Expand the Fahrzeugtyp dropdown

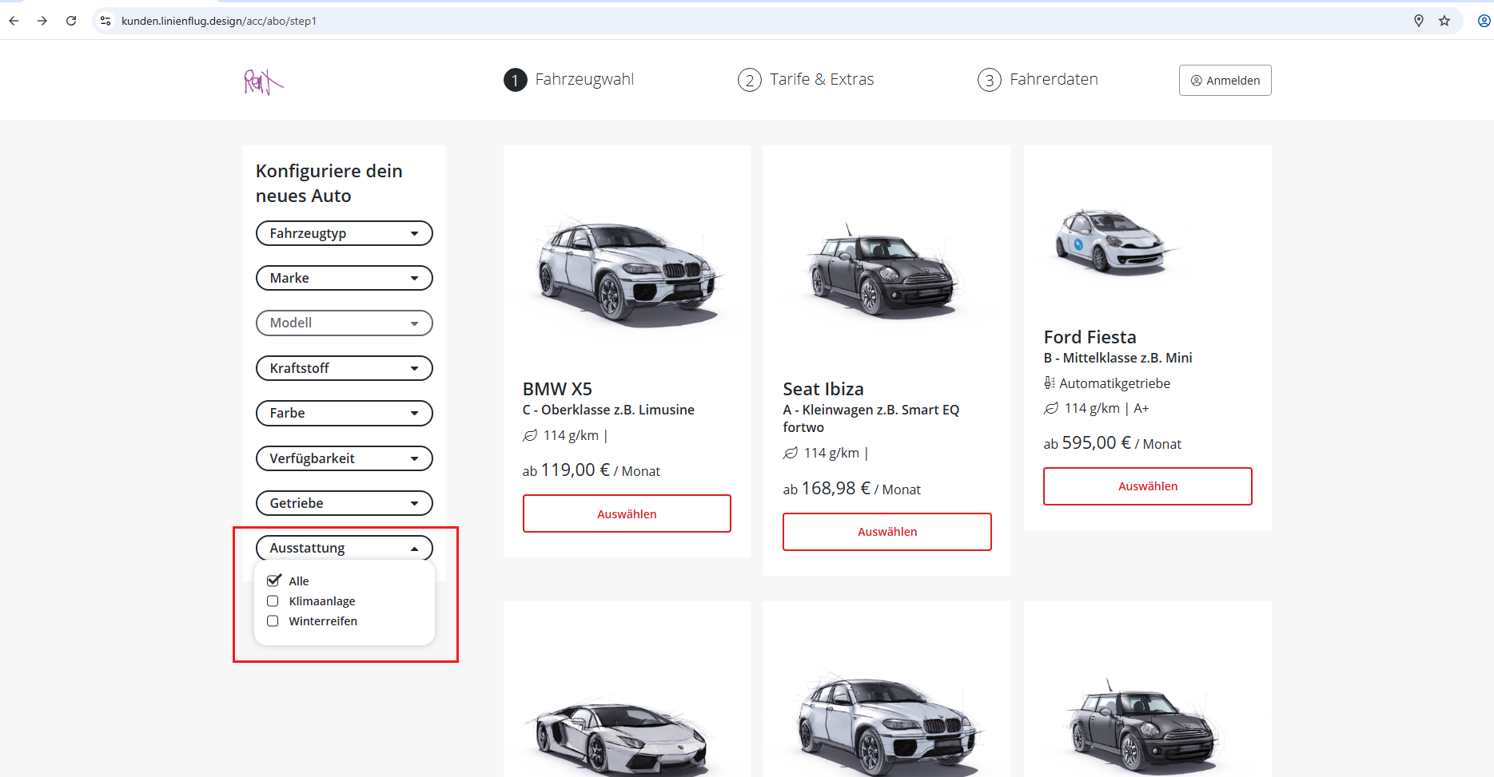pyautogui.click(x=344, y=233)
